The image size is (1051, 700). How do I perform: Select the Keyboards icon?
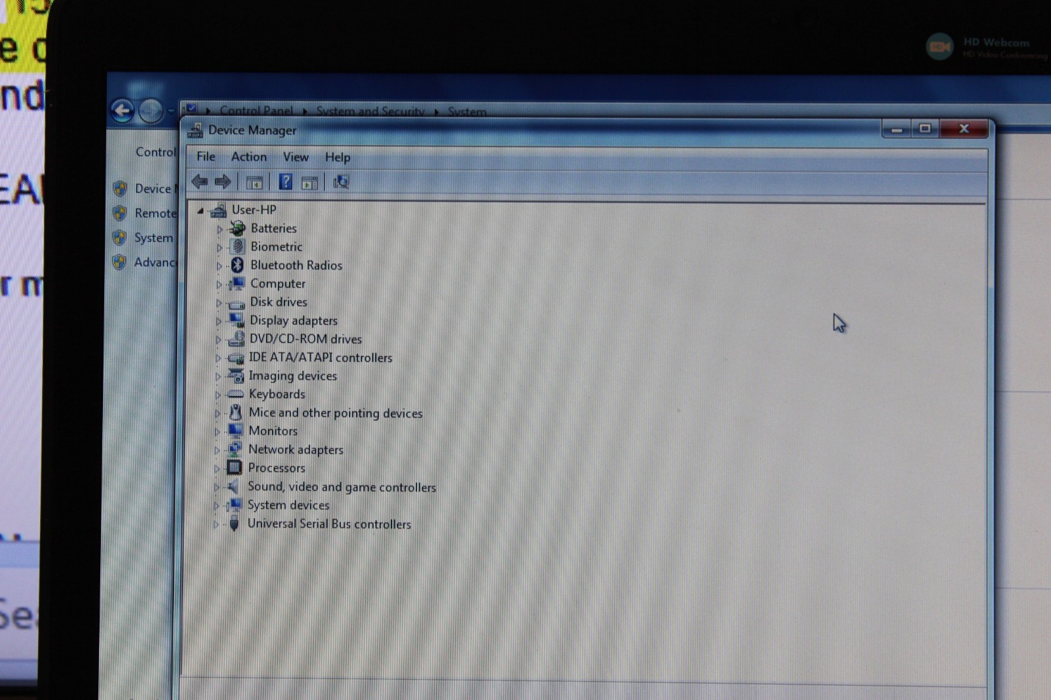(x=235, y=394)
